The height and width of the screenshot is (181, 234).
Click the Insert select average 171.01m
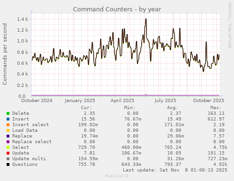point(174,125)
